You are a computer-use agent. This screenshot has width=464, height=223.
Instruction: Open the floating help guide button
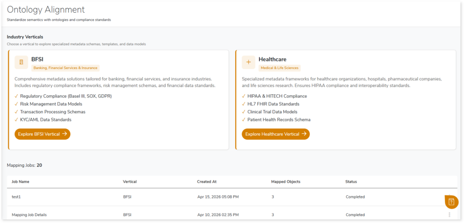tap(452, 202)
